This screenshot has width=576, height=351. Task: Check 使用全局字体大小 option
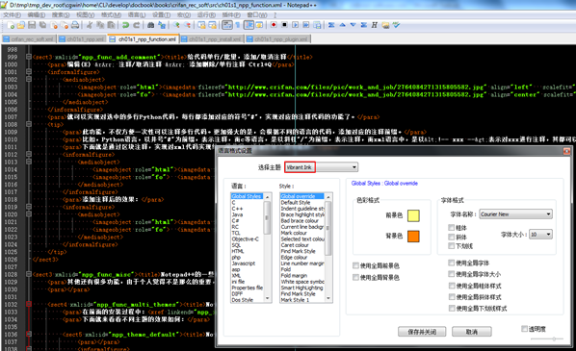pyautogui.click(x=452, y=274)
